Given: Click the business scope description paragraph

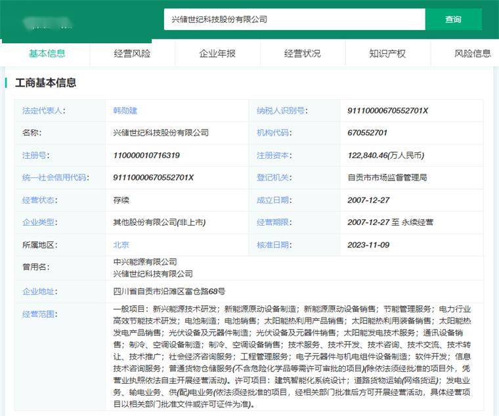Looking at the screenshot, I should [292, 356].
